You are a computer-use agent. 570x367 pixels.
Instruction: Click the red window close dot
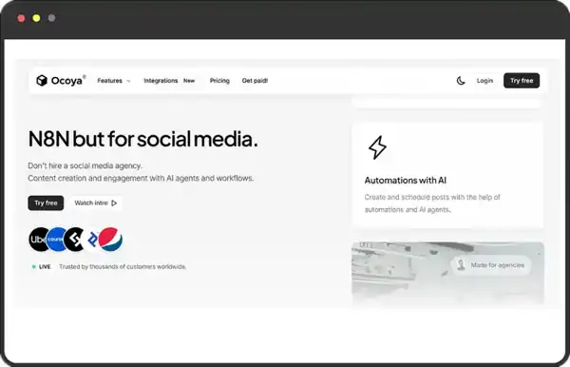pos(21,18)
